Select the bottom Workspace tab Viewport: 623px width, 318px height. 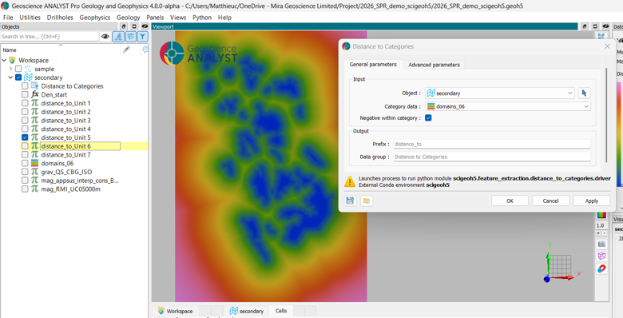[x=175, y=312]
